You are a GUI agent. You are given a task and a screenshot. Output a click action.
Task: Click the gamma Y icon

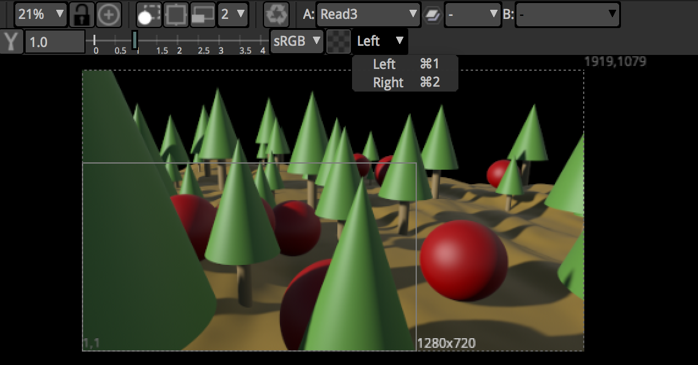(11, 42)
